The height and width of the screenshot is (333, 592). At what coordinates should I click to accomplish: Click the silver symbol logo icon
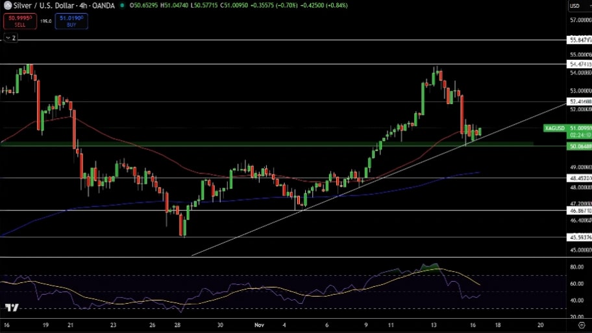point(7,5)
